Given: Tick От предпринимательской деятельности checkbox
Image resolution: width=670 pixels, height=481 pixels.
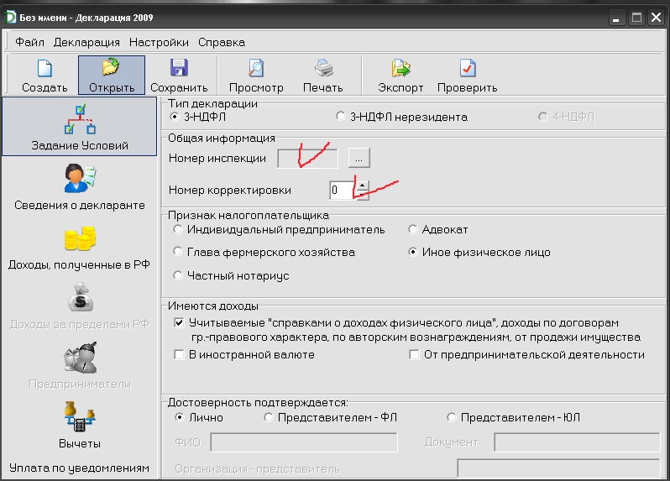Looking at the screenshot, I should click(x=414, y=355).
